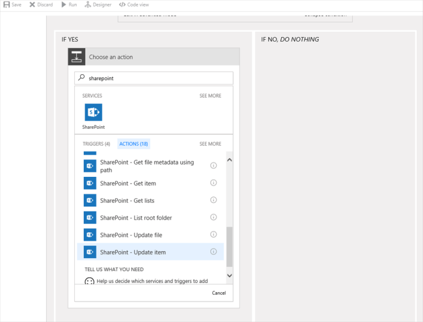Viewport: 423px width, 322px height.
Task: Click info icon for Get lists
Action: click(213, 200)
